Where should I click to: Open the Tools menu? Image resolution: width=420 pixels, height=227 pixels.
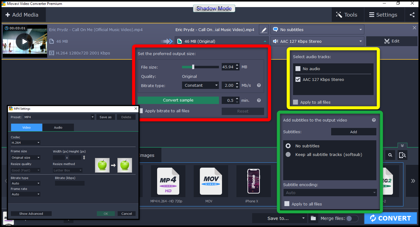pyautogui.click(x=347, y=15)
